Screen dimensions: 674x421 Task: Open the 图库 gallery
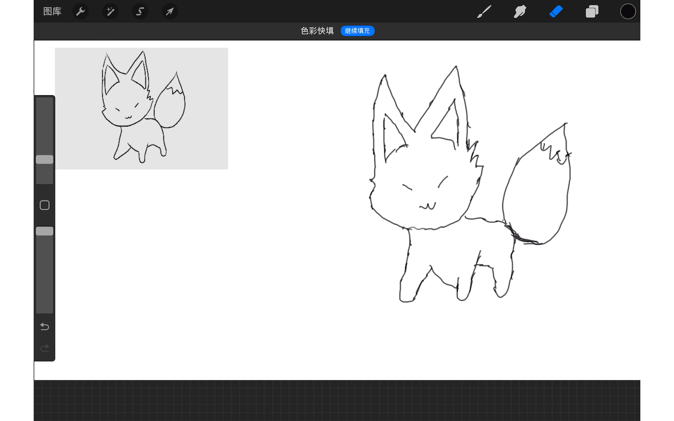tap(52, 11)
